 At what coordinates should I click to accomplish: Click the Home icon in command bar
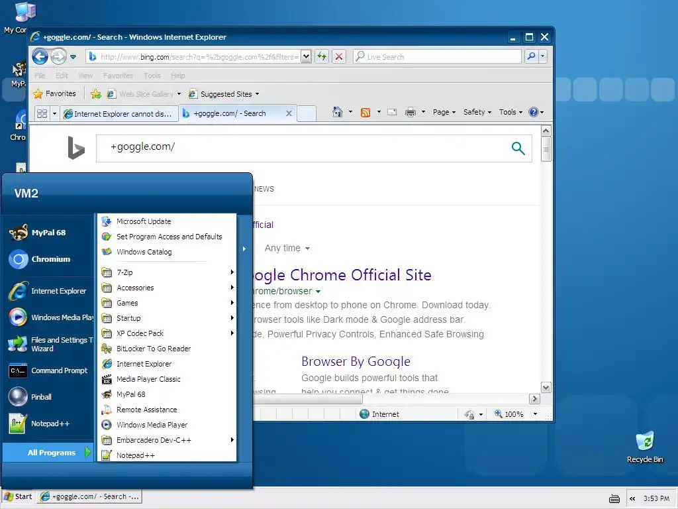coord(337,112)
